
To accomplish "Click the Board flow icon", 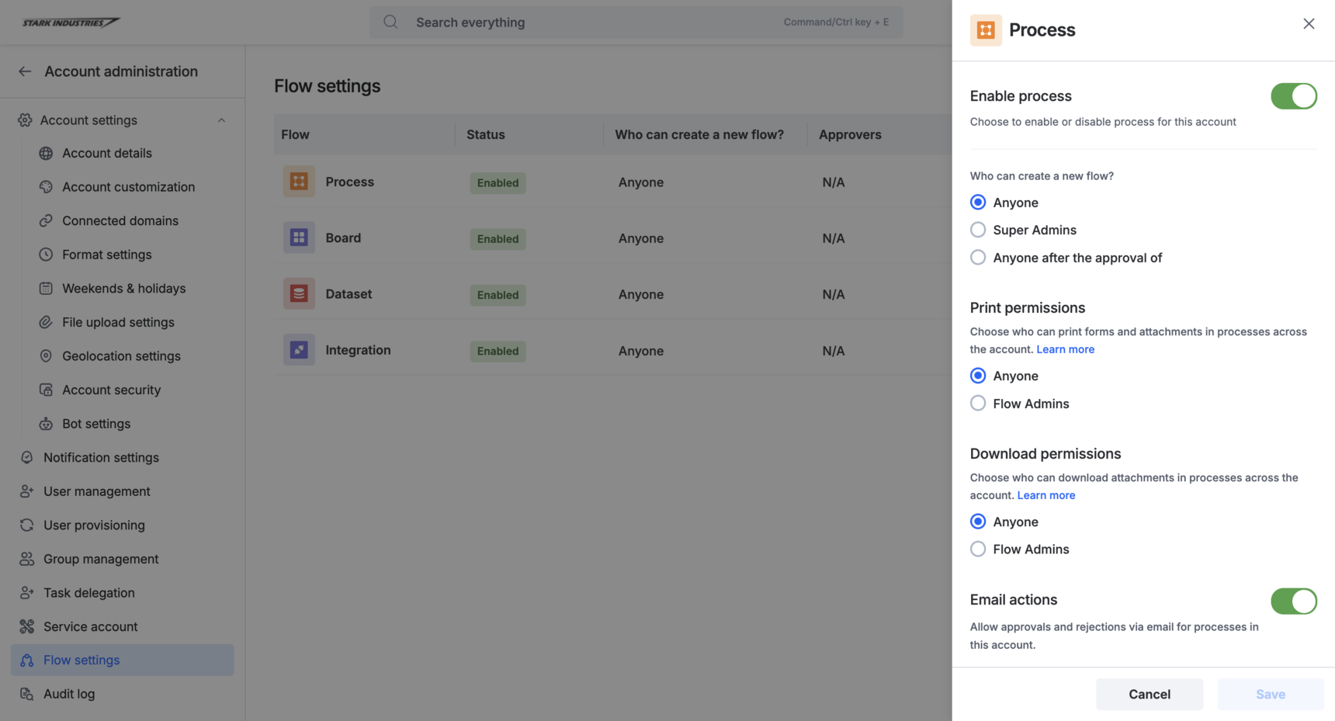I will coord(299,237).
